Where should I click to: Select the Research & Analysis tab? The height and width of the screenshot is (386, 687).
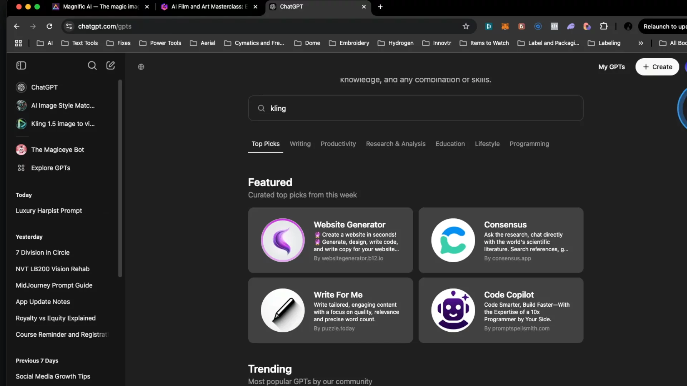[x=395, y=144]
